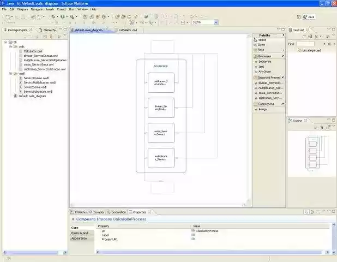Image resolution: width=337 pixels, height=262 pixels.
Task: Click the subtracao process box in diagram
Action: pos(161,82)
